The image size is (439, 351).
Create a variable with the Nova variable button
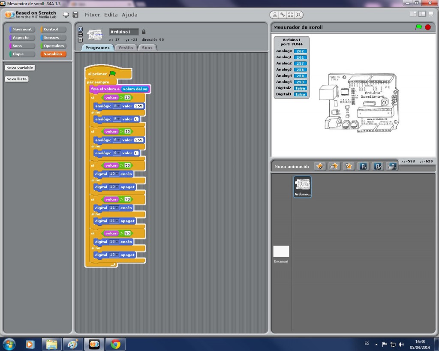[20, 67]
